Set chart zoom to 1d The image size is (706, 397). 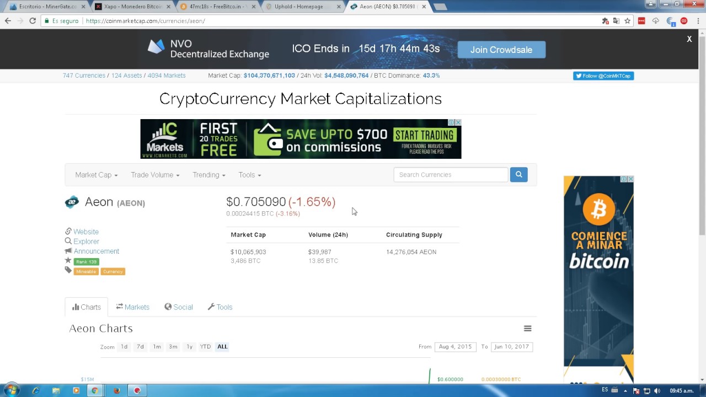(x=124, y=347)
